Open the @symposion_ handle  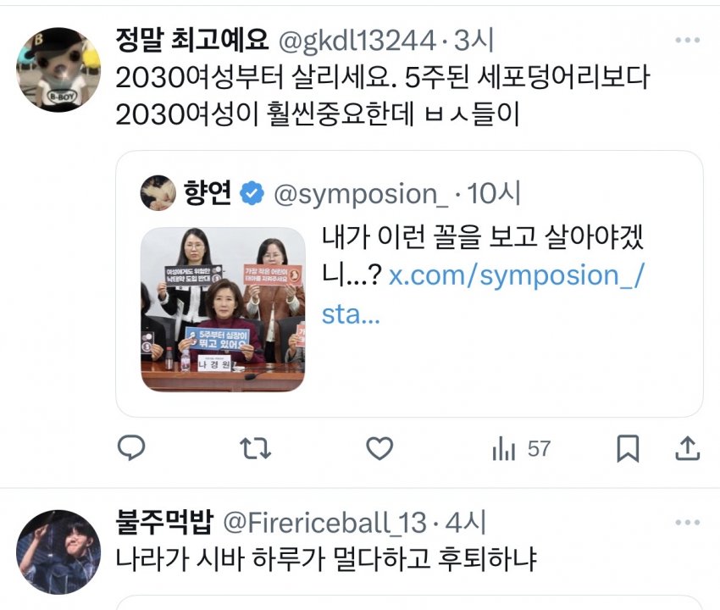(361, 194)
